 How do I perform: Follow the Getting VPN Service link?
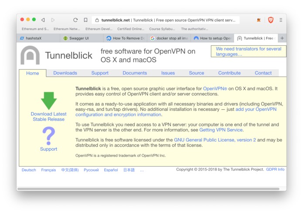(221, 130)
